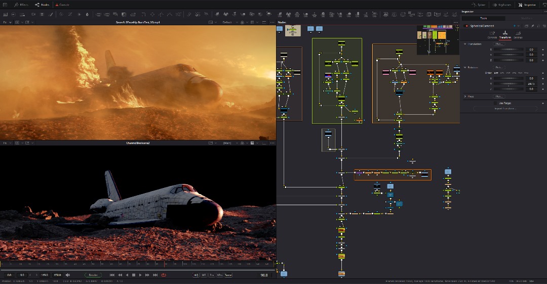
Task: Add a Merge 3D node from toolbar
Action: [243, 14]
